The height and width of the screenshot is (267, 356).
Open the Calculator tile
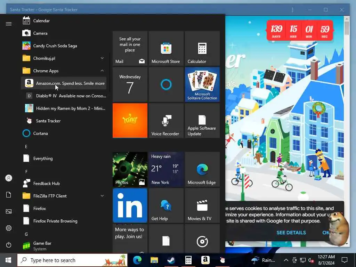(x=202, y=48)
